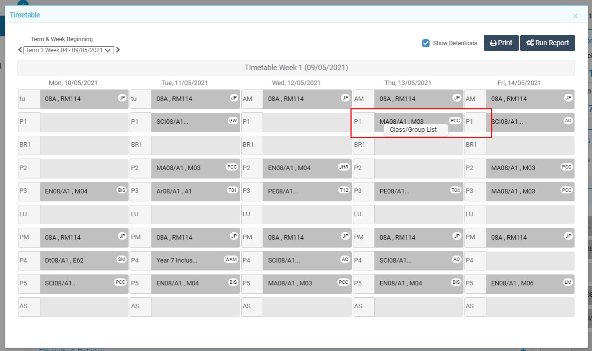Click the Print button

pos(501,43)
